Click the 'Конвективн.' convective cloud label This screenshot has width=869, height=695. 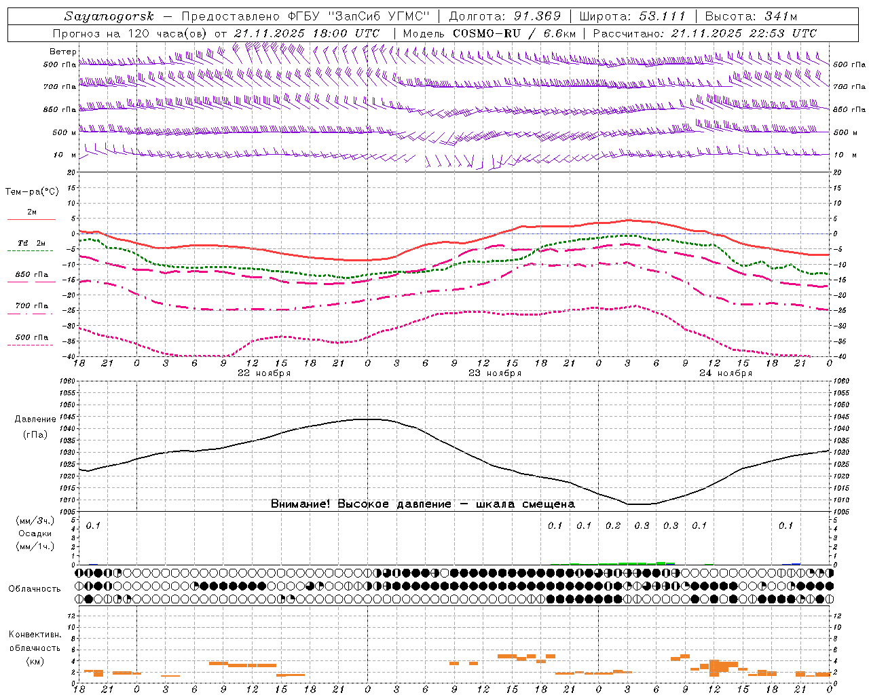[x=35, y=635]
